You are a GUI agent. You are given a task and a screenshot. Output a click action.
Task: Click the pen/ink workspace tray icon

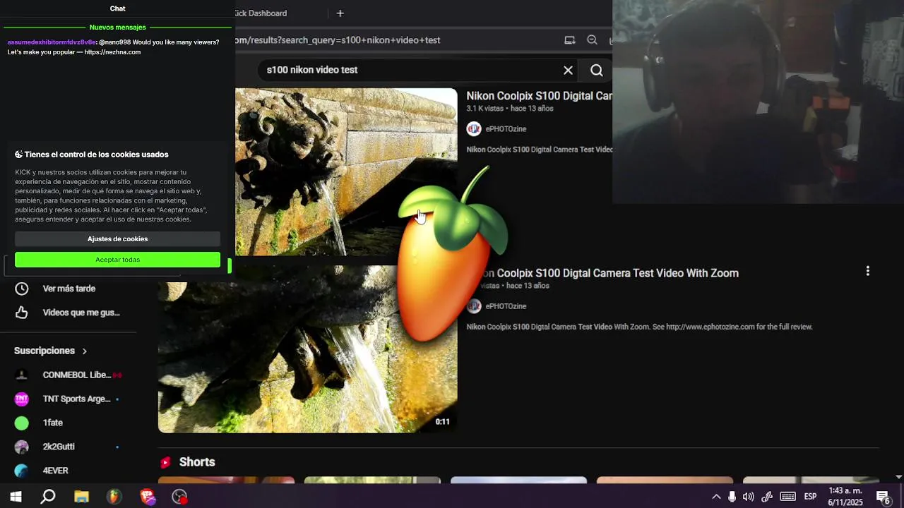pyautogui.click(x=767, y=497)
